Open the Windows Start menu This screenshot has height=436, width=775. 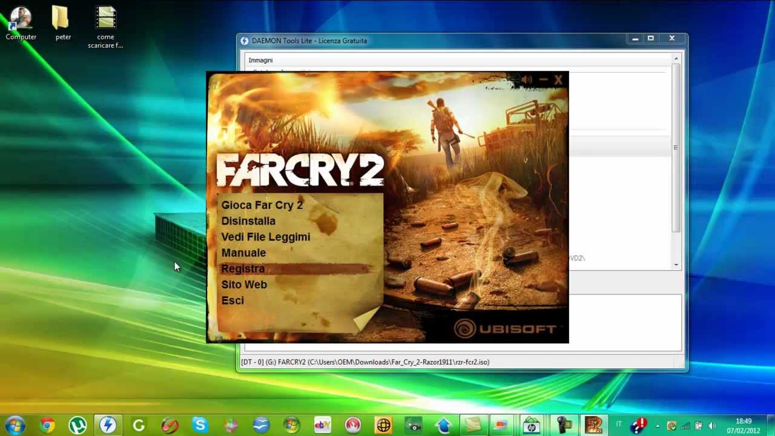pyautogui.click(x=15, y=425)
